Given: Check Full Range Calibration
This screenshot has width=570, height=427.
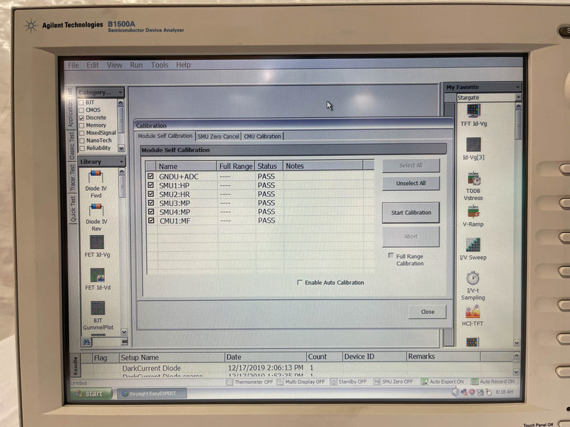Looking at the screenshot, I should click(391, 256).
